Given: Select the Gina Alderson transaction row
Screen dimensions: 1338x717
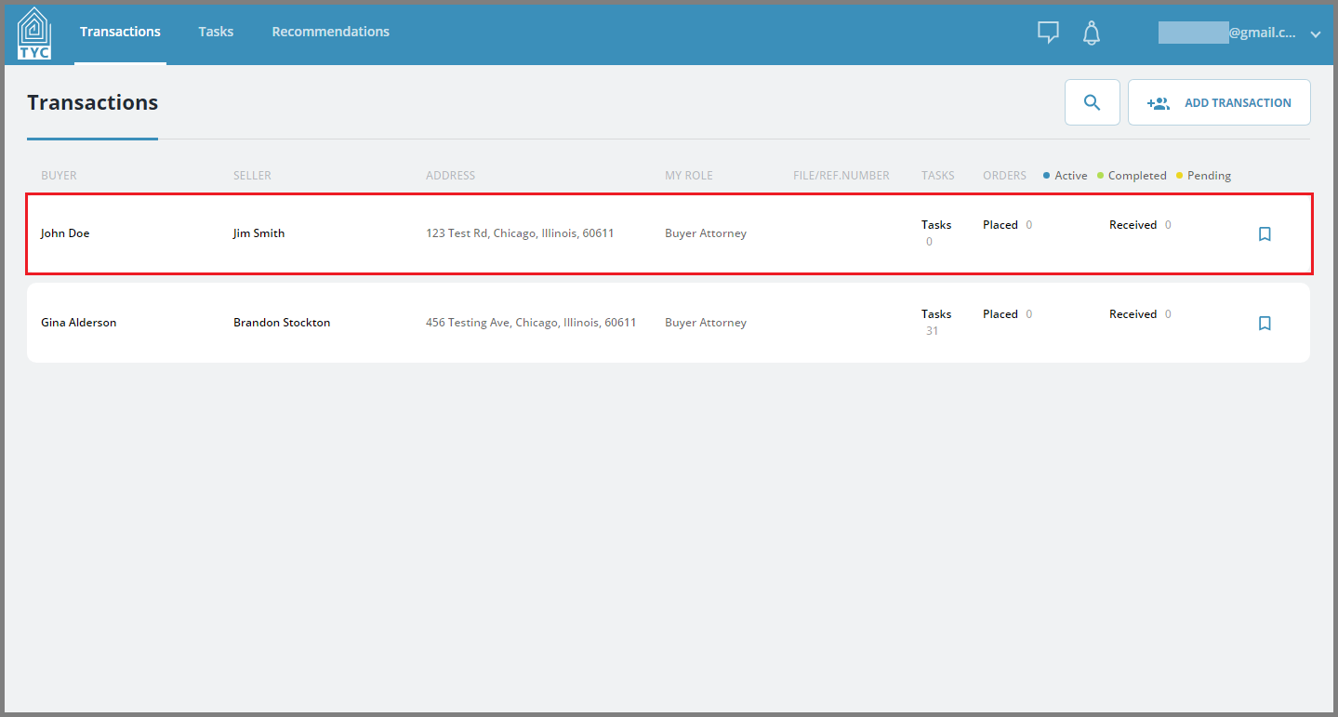Looking at the screenshot, I should 558,323.
